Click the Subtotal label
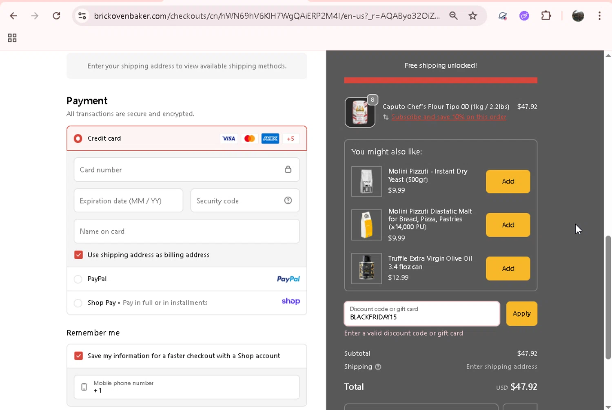Viewport: 612px width, 410px height. point(357,353)
